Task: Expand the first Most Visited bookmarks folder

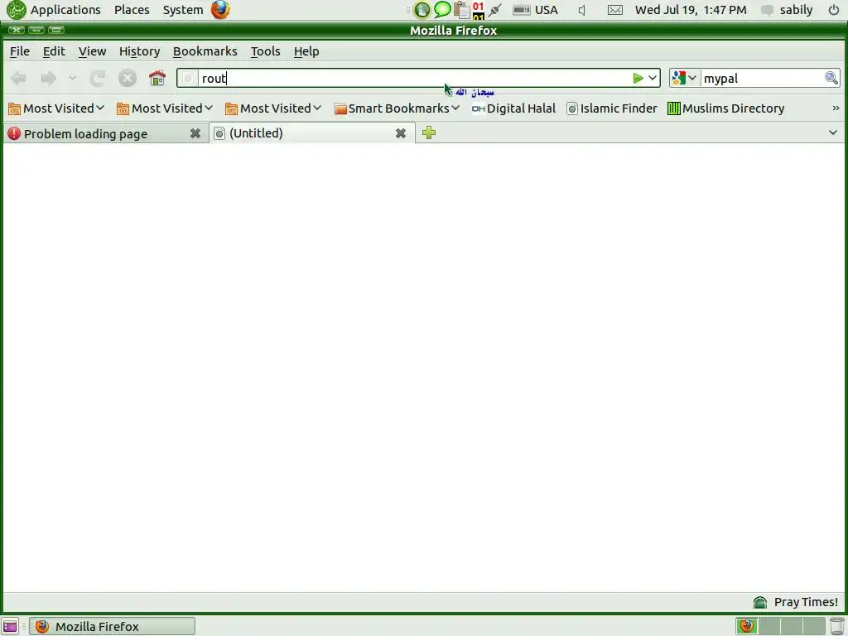Action: (56, 108)
